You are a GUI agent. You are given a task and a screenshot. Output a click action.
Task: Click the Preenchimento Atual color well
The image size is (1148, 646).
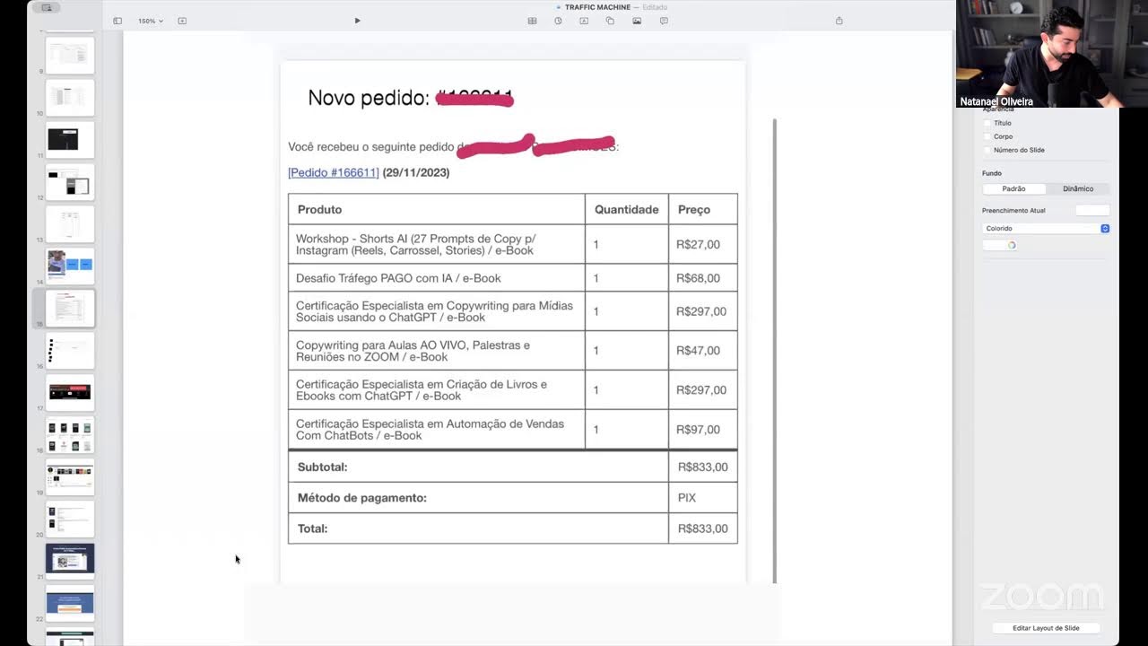1092,210
